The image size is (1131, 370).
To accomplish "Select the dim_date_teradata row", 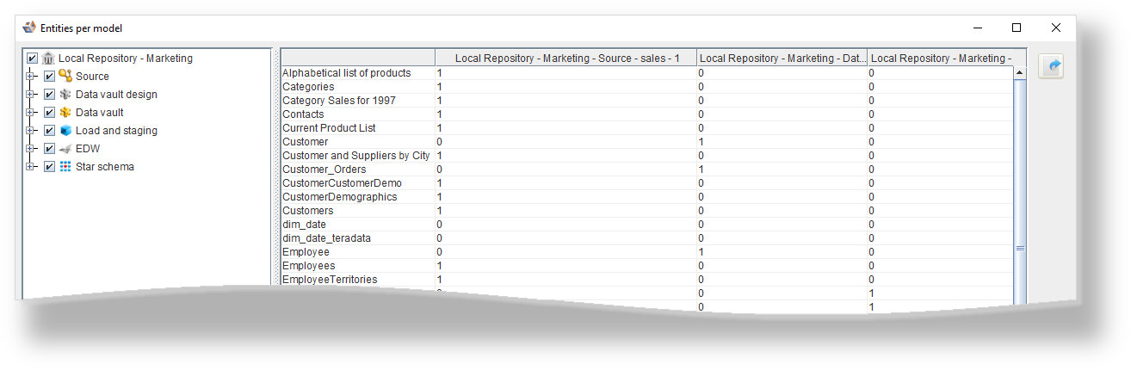I will (647, 238).
